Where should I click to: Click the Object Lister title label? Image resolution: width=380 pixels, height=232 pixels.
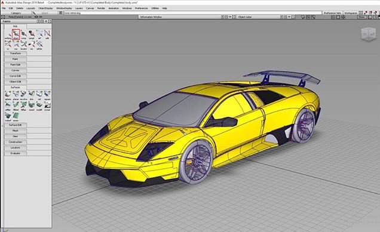pos(245,17)
